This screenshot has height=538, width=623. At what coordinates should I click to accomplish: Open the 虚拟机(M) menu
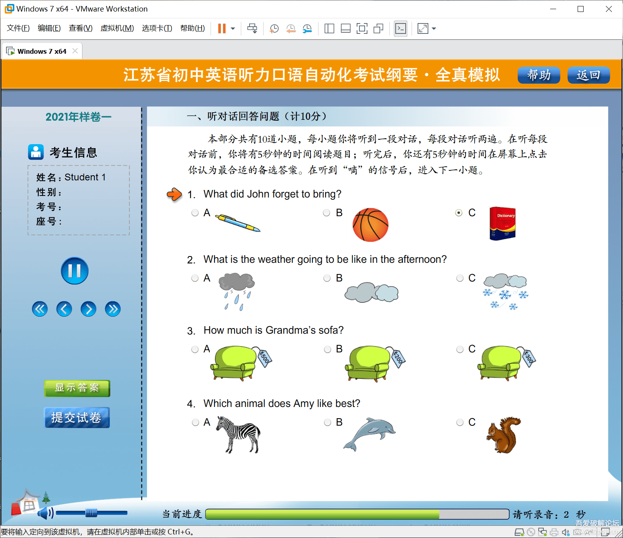(117, 28)
